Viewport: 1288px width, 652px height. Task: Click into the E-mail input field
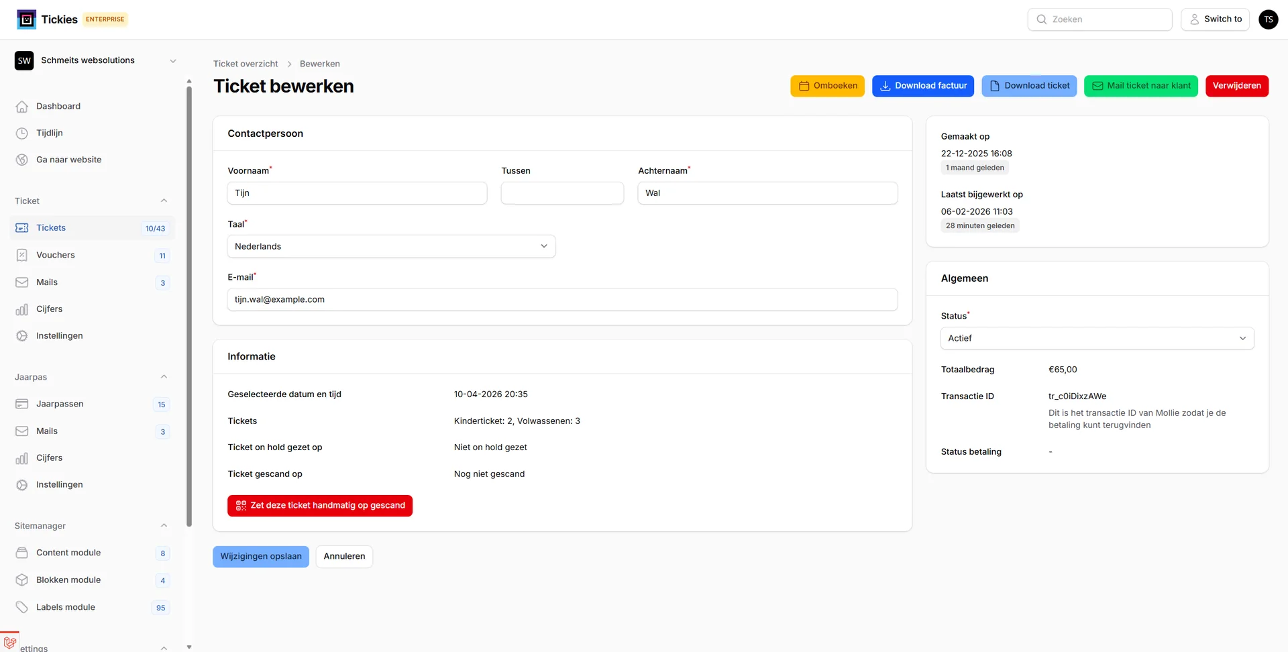click(x=562, y=300)
